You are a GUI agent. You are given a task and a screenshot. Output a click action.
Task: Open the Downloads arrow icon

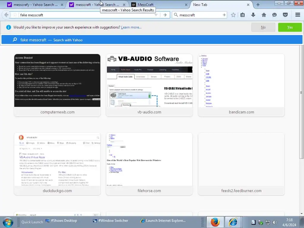[253, 15]
